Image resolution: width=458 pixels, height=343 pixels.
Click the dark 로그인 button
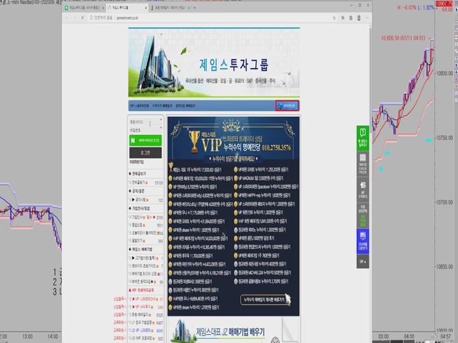point(146,152)
